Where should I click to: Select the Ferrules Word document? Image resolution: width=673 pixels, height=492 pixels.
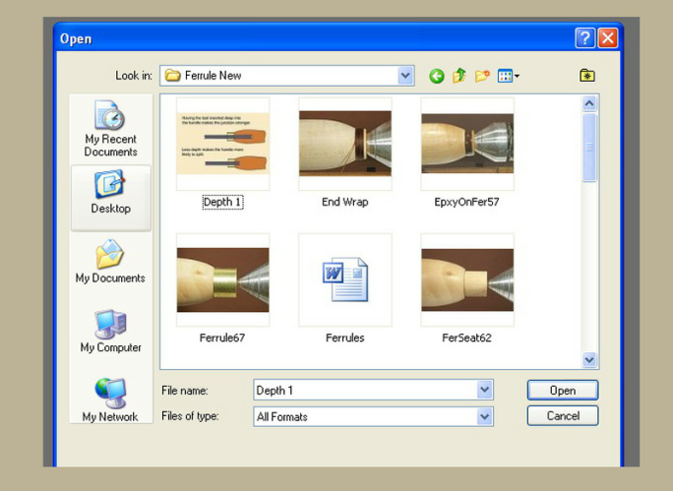(344, 279)
